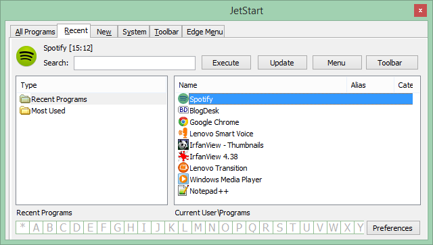Filter by letter A in alphabet bar
The height and width of the screenshot is (245, 433).
click(x=36, y=227)
